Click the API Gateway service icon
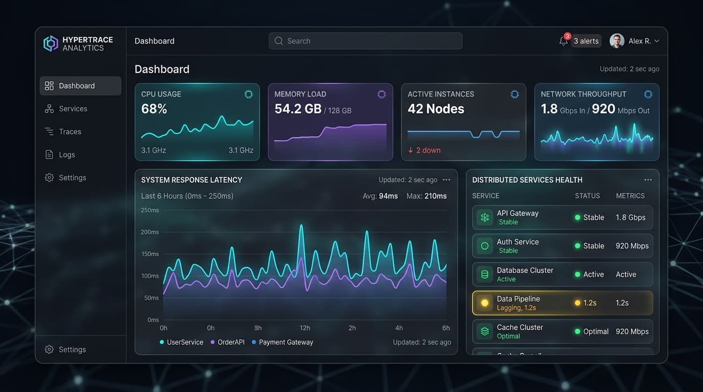The height and width of the screenshot is (392, 703). click(484, 217)
